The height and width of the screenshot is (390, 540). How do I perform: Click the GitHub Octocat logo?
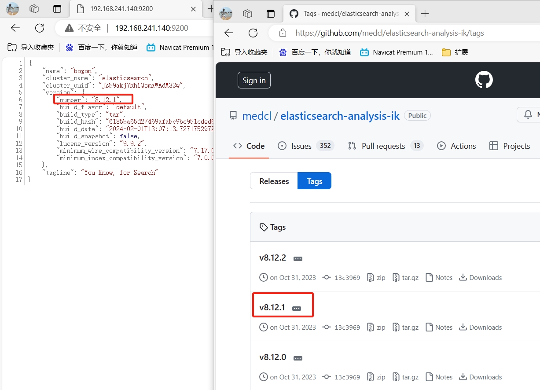[x=484, y=80]
